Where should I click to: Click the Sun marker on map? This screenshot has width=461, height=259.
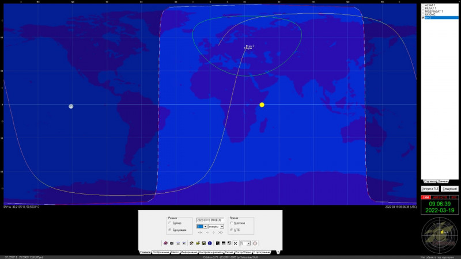[x=262, y=105]
